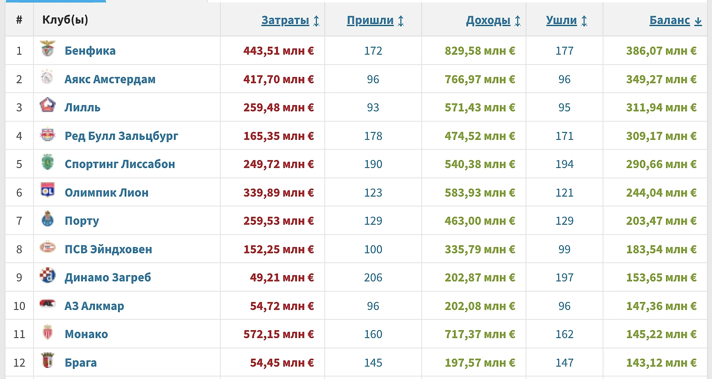This screenshot has width=712, height=379.
Task: Click the Olympique Lyon OL logo
Action: tap(48, 190)
